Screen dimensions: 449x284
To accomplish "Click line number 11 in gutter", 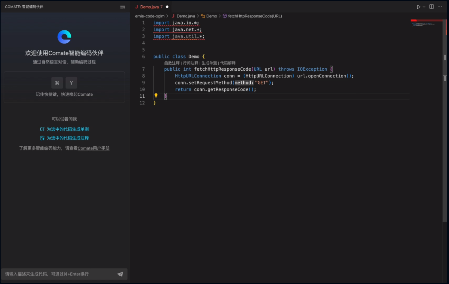I will pyautogui.click(x=142, y=96).
